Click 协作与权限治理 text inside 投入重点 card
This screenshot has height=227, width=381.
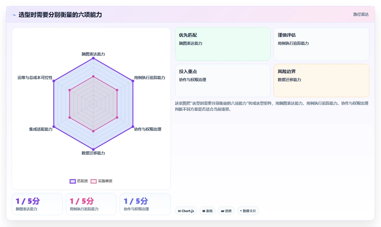193,80
